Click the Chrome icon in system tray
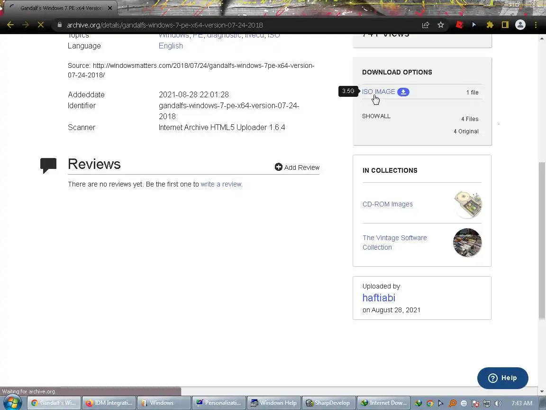The width and height of the screenshot is (546, 410). click(x=430, y=403)
